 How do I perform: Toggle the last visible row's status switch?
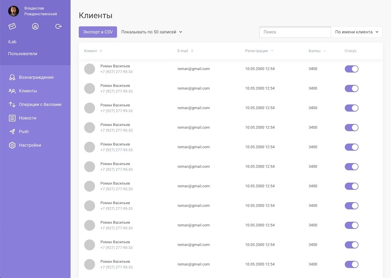tap(352, 264)
